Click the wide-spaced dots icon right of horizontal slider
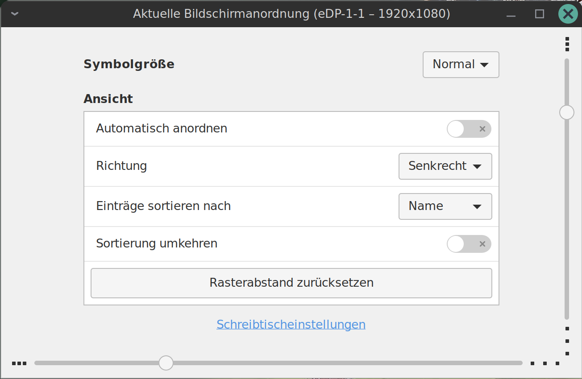The height and width of the screenshot is (379, 582). click(x=545, y=363)
